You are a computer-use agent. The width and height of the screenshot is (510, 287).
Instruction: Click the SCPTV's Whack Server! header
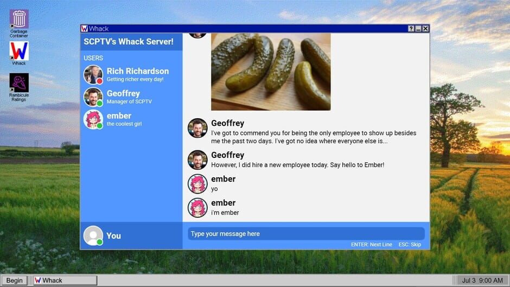coord(129,42)
